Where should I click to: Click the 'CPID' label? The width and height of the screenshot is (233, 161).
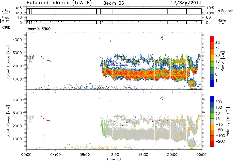[6, 28]
